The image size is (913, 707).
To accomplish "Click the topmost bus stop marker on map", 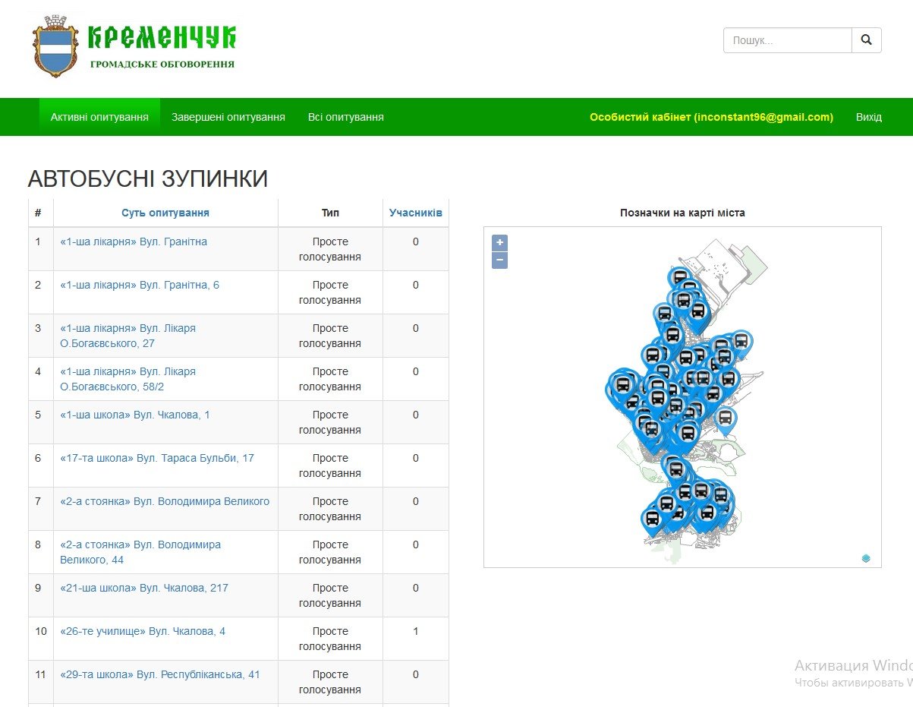I will coord(680,277).
